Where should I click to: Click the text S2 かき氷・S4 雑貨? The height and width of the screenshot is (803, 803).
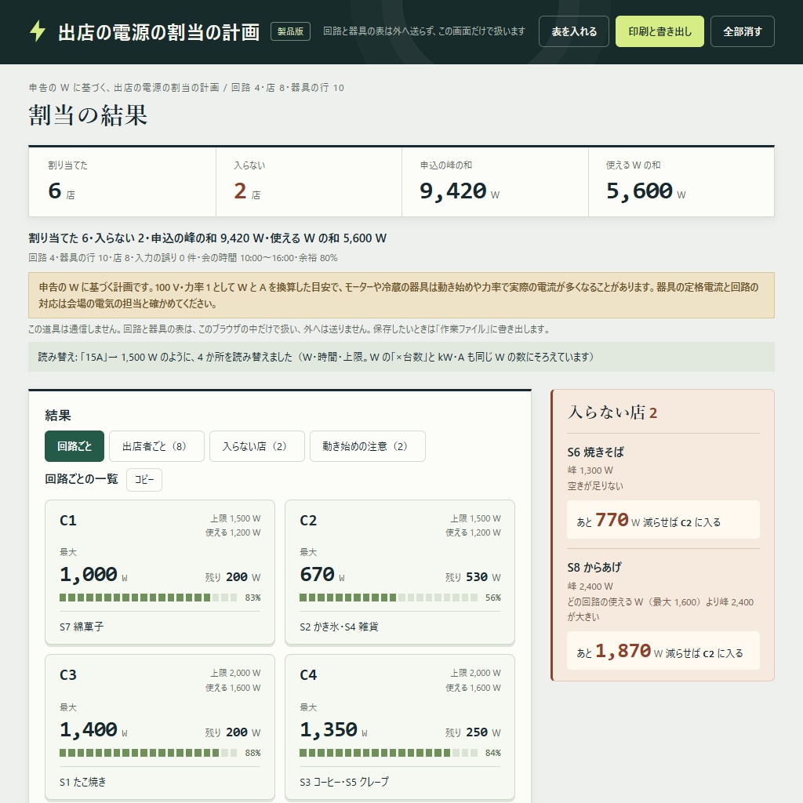click(x=339, y=627)
